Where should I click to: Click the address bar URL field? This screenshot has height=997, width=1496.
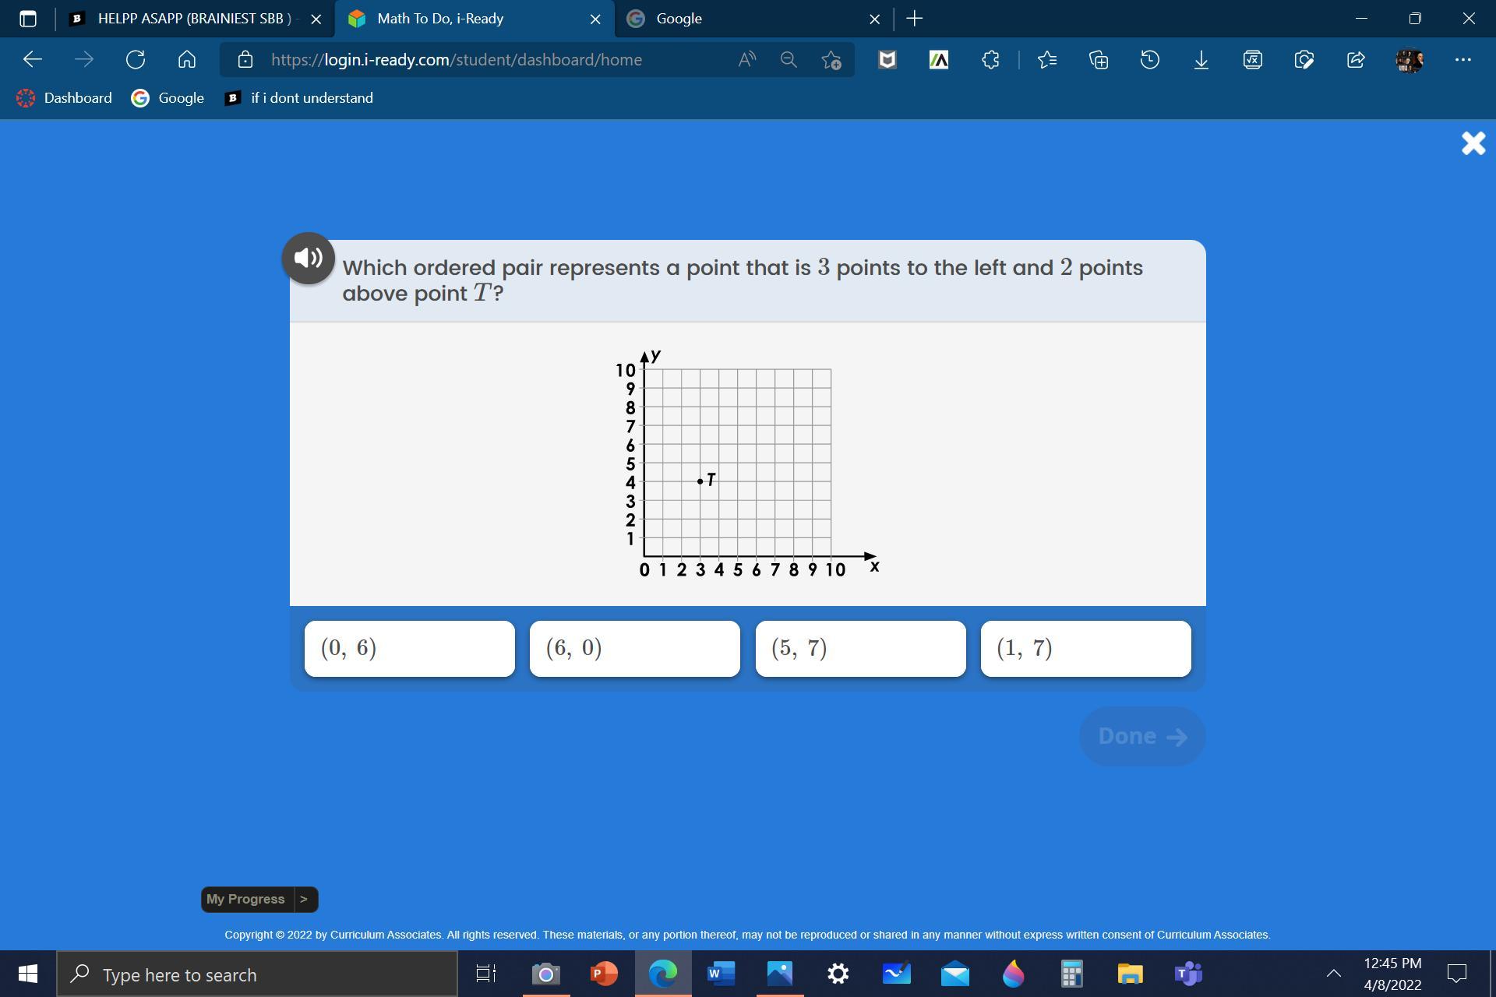click(457, 60)
